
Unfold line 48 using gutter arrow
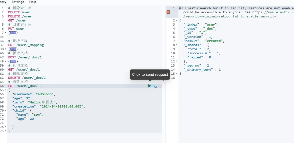[5, 61]
